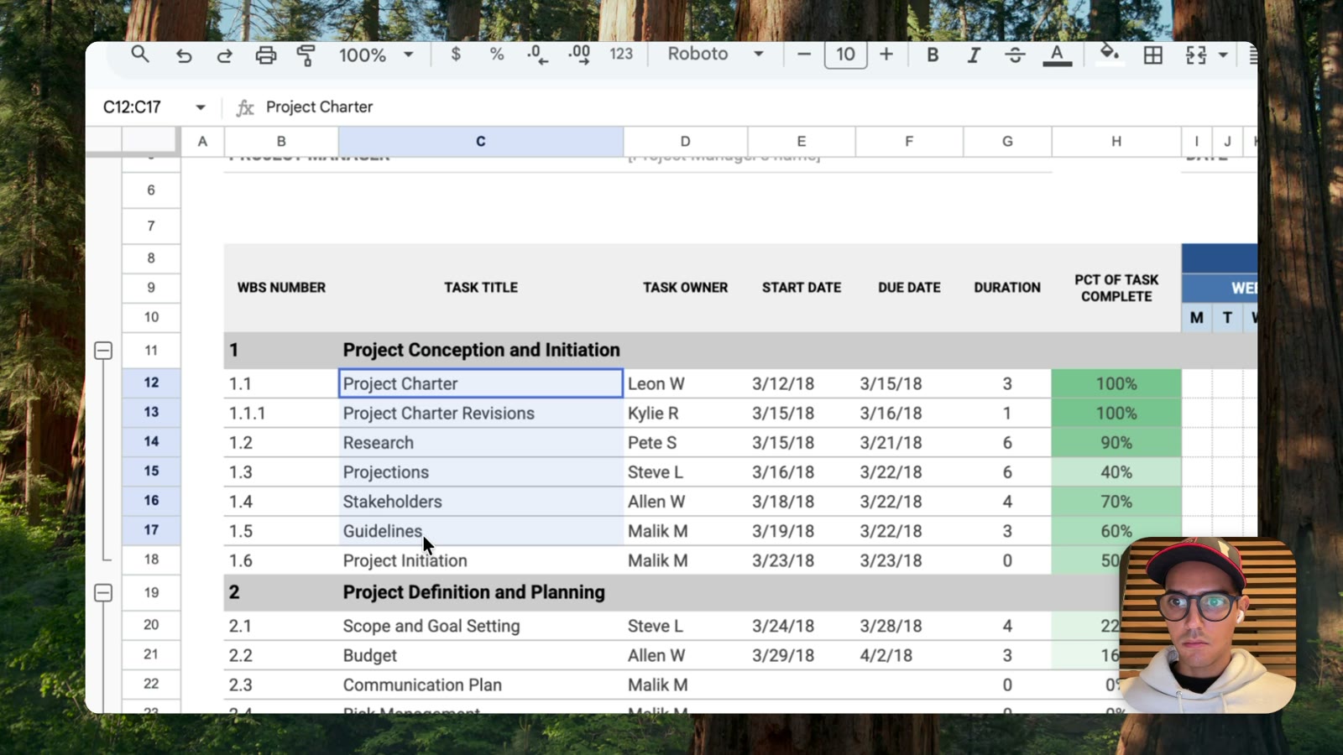Click the Communication Plan cell

coord(481,685)
